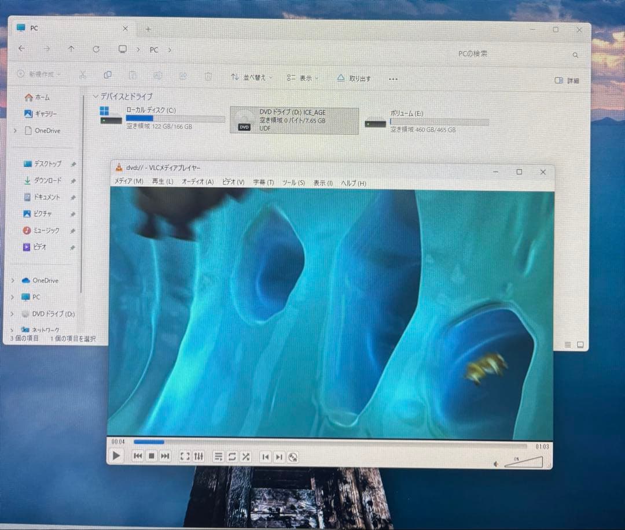This screenshot has height=530, width=625.
Task: Toggle VLC total time 01:03 display
Action: (x=542, y=446)
